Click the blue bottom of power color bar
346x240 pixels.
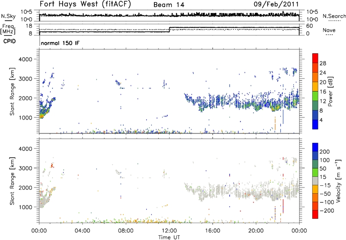click(x=315, y=124)
